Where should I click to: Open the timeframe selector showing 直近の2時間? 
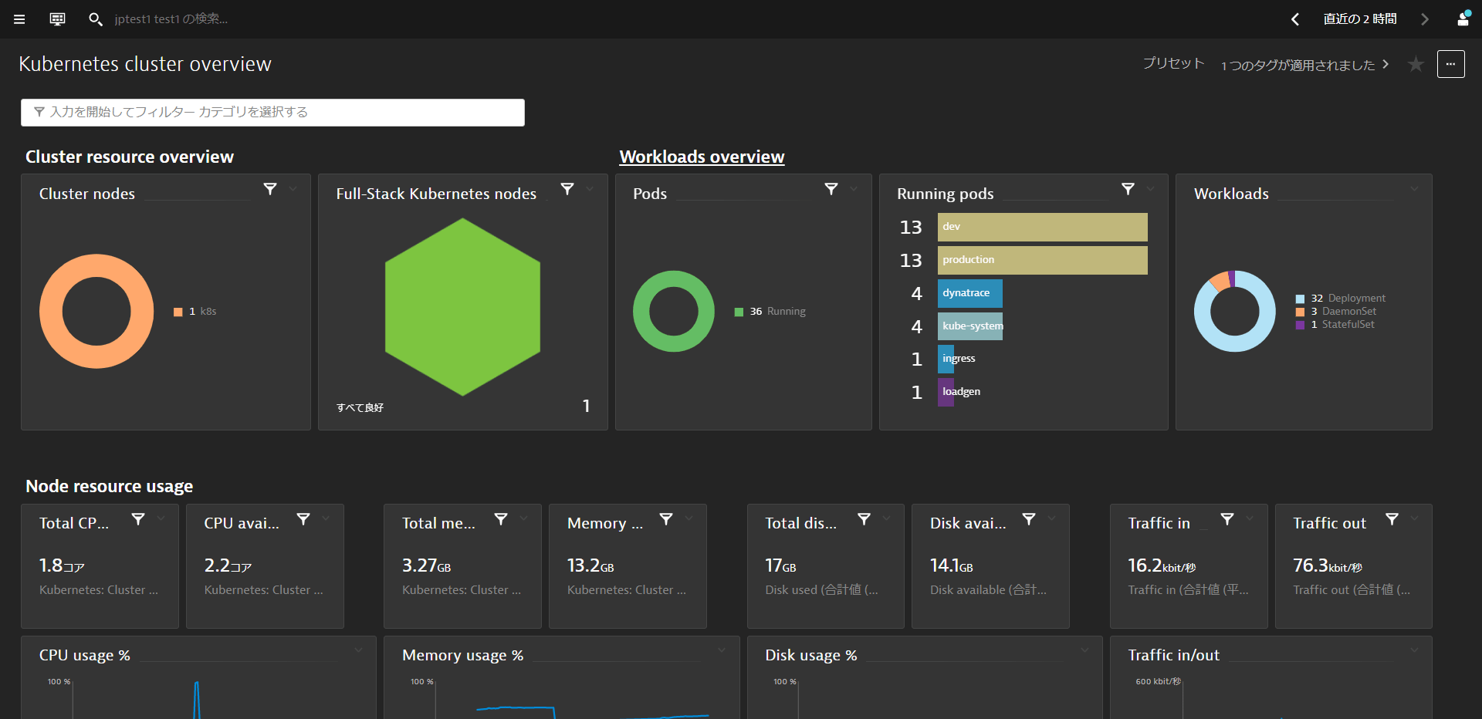tap(1360, 19)
